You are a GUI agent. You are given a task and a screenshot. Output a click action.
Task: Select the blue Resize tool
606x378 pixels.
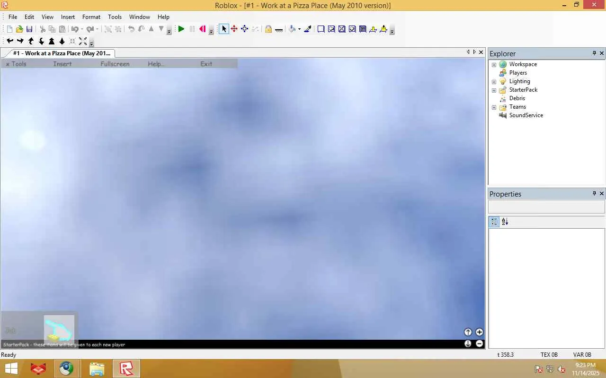(245, 29)
